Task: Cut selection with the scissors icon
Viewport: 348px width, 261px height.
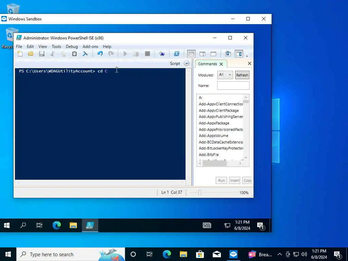Action: click(53, 54)
